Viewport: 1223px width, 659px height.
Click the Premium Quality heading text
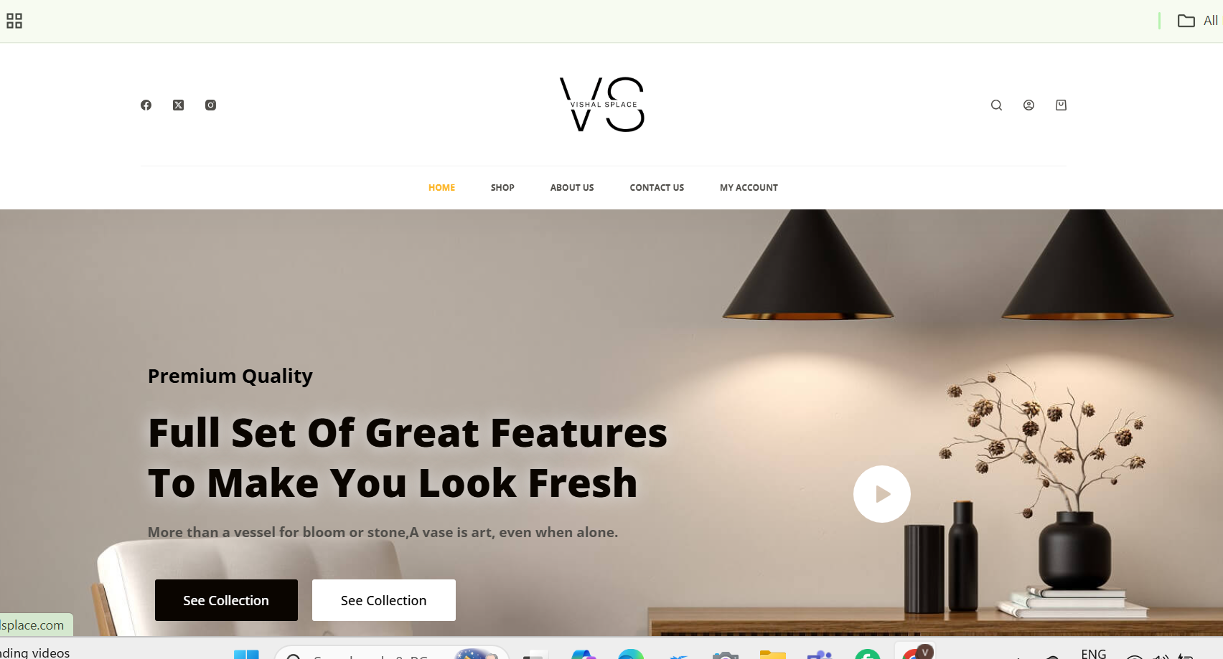click(230, 376)
